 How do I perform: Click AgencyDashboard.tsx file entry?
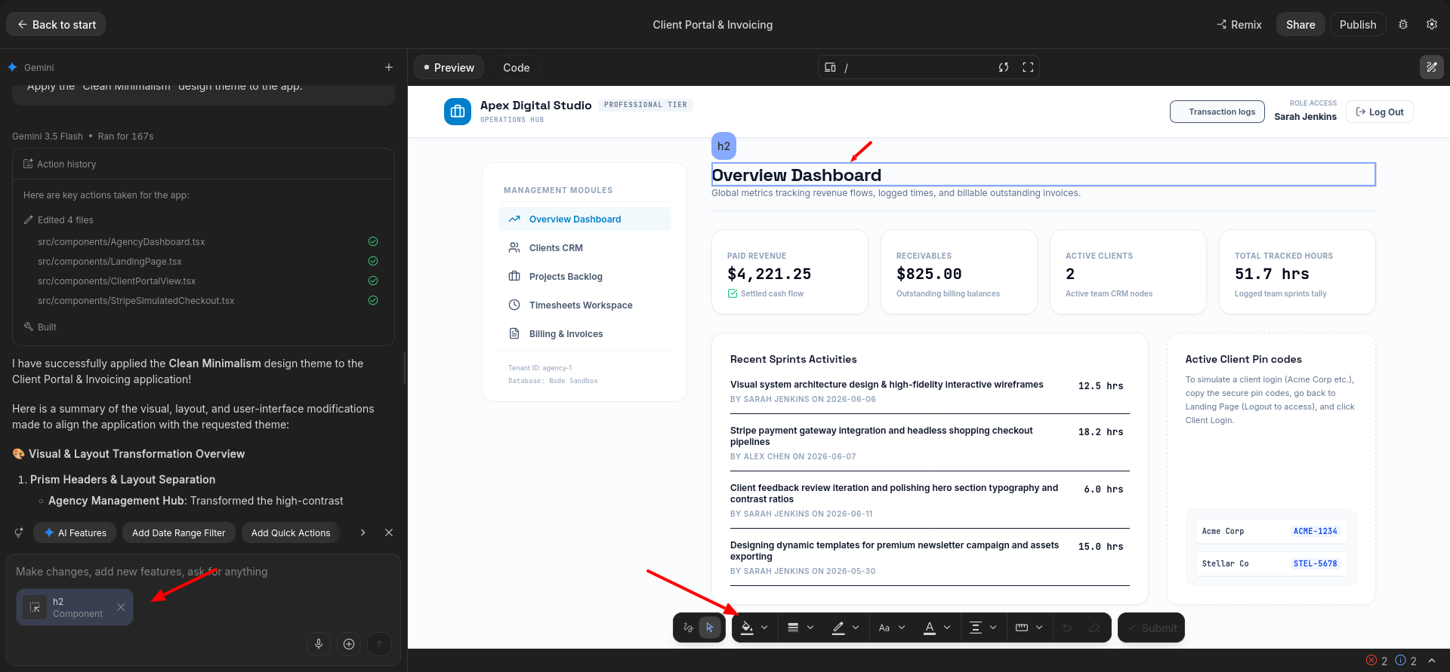point(122,241)
